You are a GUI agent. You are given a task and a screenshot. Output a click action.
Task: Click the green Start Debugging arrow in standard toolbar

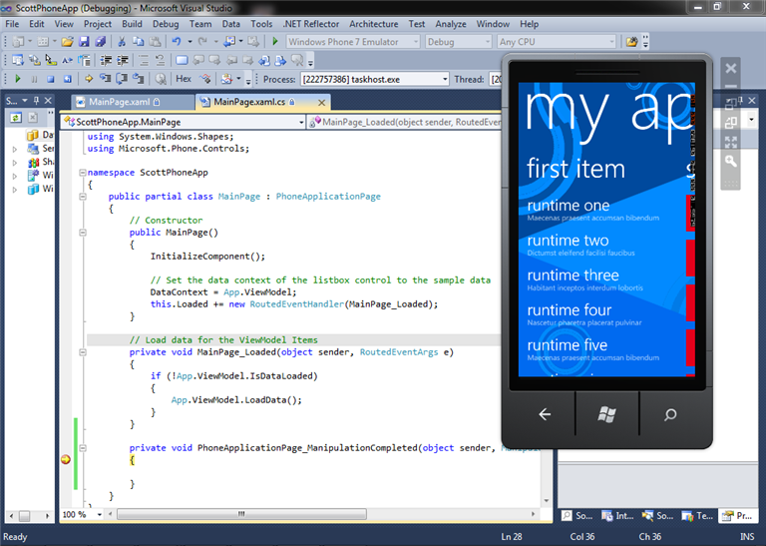(275, 42)
